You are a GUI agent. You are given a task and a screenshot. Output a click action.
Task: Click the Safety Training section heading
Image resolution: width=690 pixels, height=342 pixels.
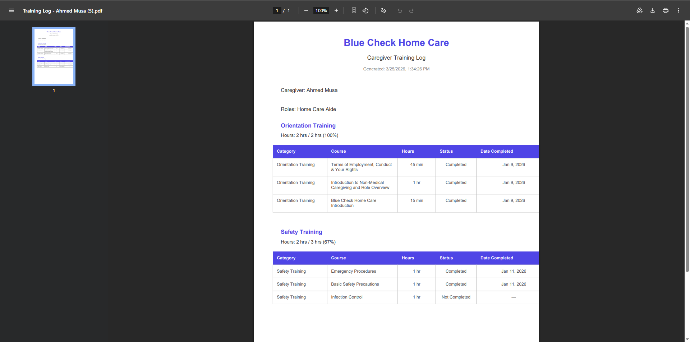pyautogui.click(x=301, y=232)
